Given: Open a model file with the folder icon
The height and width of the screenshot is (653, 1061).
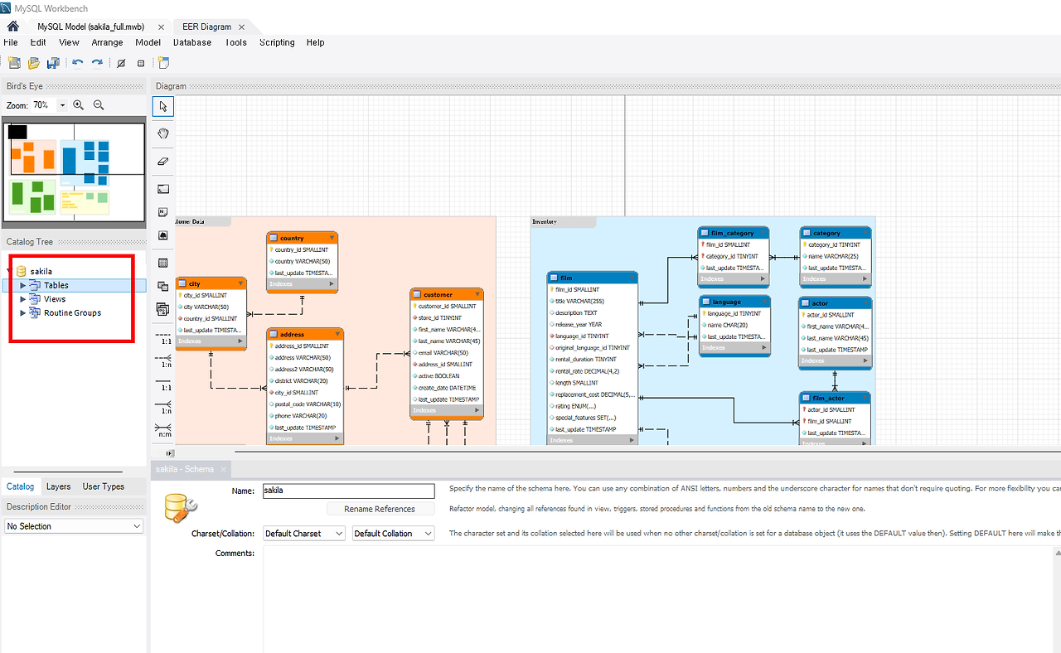Looking at the screenshot, I should click(34, 63).
